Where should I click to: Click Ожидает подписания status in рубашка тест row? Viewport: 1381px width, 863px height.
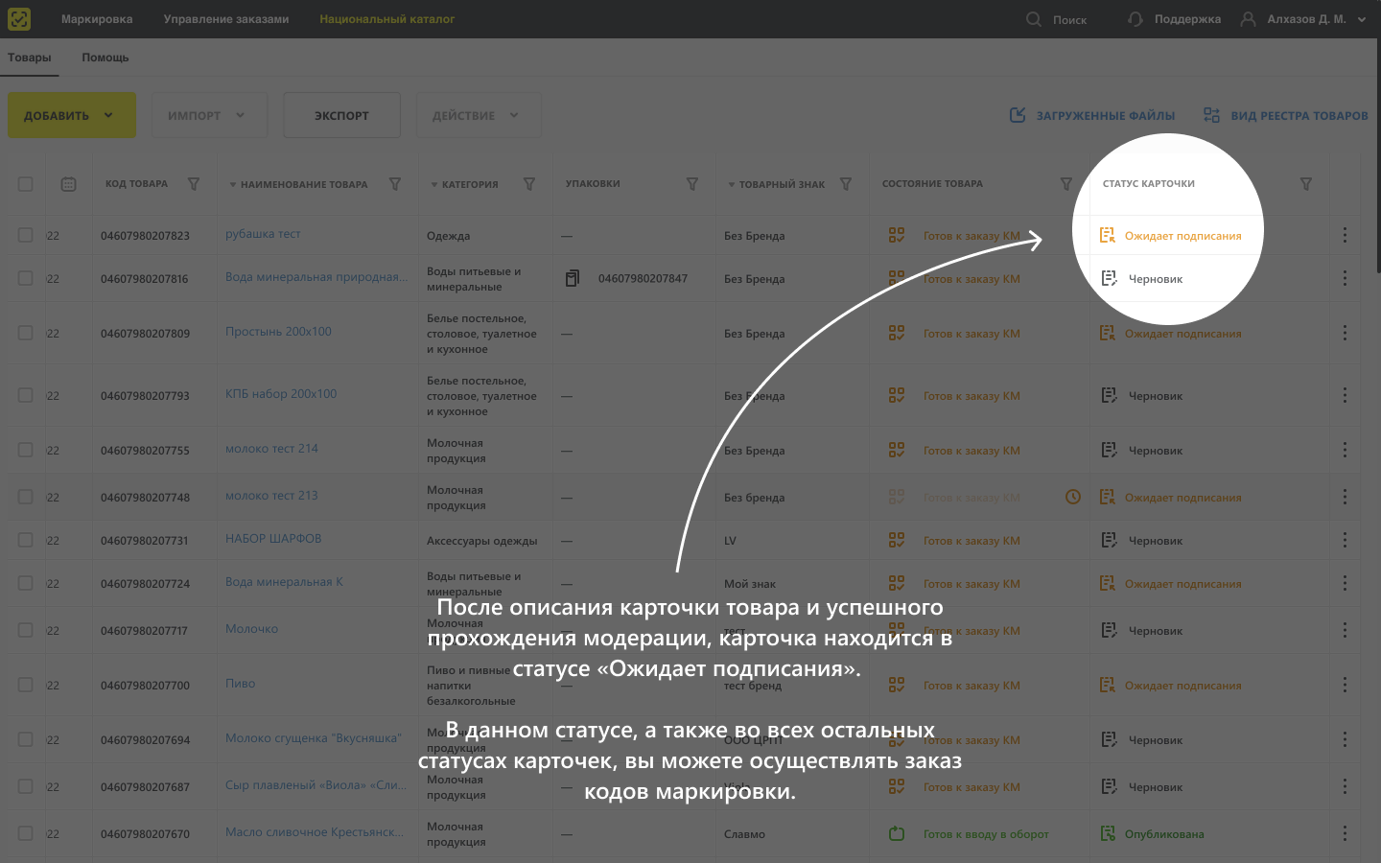[x=1182, y=236]
